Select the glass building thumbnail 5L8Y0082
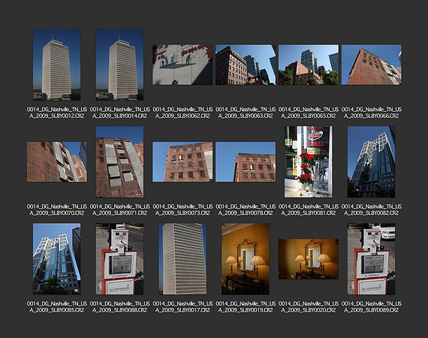The image size is (428, 338). tap(371, 161)
